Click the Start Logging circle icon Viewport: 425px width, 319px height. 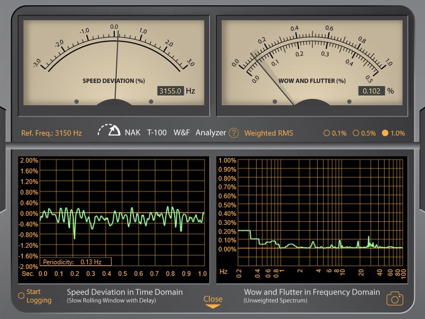(x=21, y=296)
